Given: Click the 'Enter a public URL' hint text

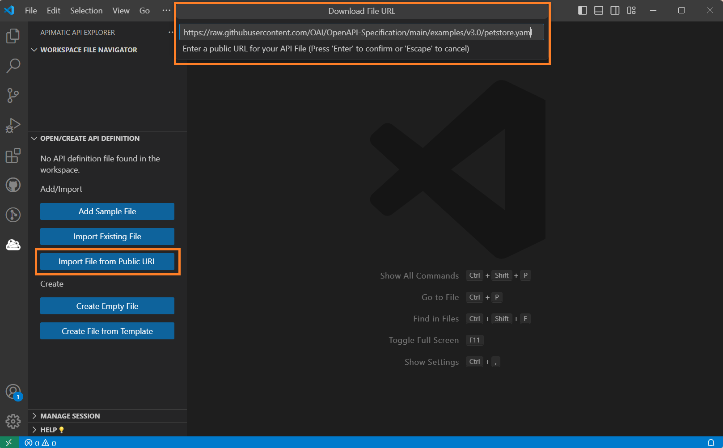Looking at the screenshot, I should tap(326, 49).
